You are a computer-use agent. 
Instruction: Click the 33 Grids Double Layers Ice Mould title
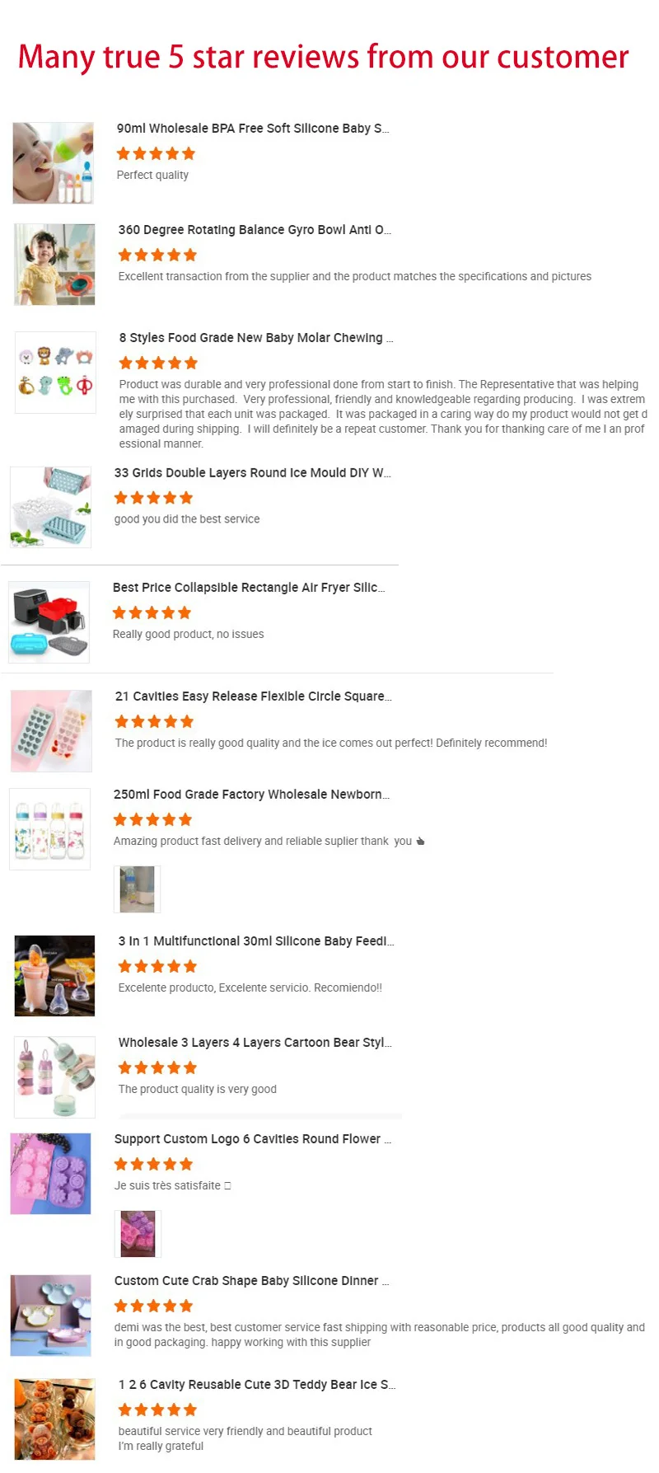(x=252, y=473)
